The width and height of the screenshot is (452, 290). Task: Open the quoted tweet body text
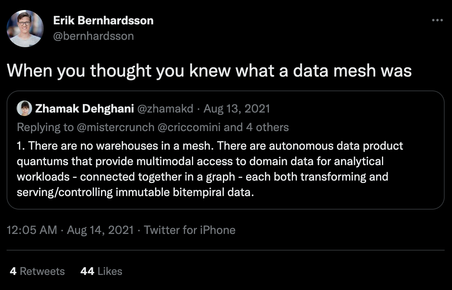pyautogui.click(x=210, y=169)
